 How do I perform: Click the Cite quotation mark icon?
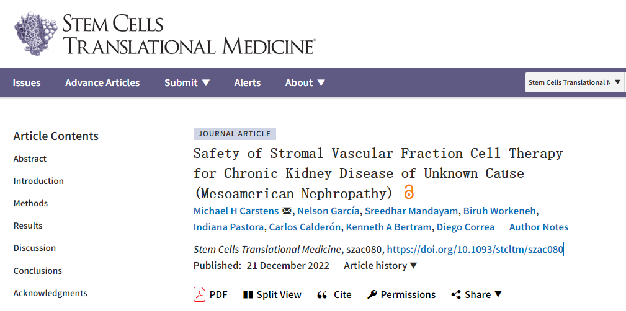coord(322,295)
